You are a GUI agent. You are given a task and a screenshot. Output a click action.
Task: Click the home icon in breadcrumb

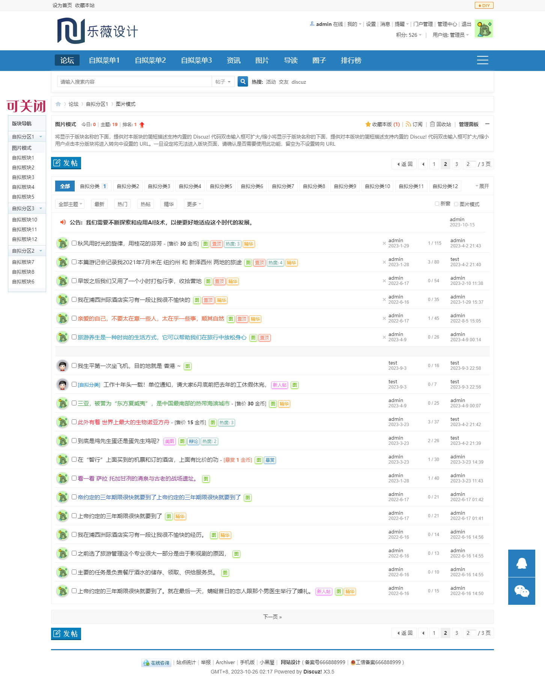(58, 104)
